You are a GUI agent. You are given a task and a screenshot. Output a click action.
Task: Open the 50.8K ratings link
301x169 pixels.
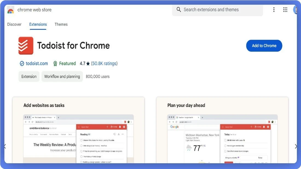pyautogui.click(x=104, y=63)
